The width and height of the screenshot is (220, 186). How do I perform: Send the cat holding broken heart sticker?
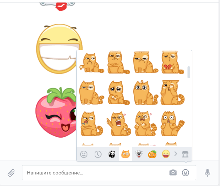coord(173,62)
